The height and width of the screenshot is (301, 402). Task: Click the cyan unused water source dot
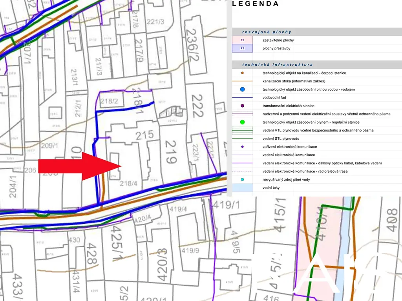pyautogui.click(x=242, y=180)
